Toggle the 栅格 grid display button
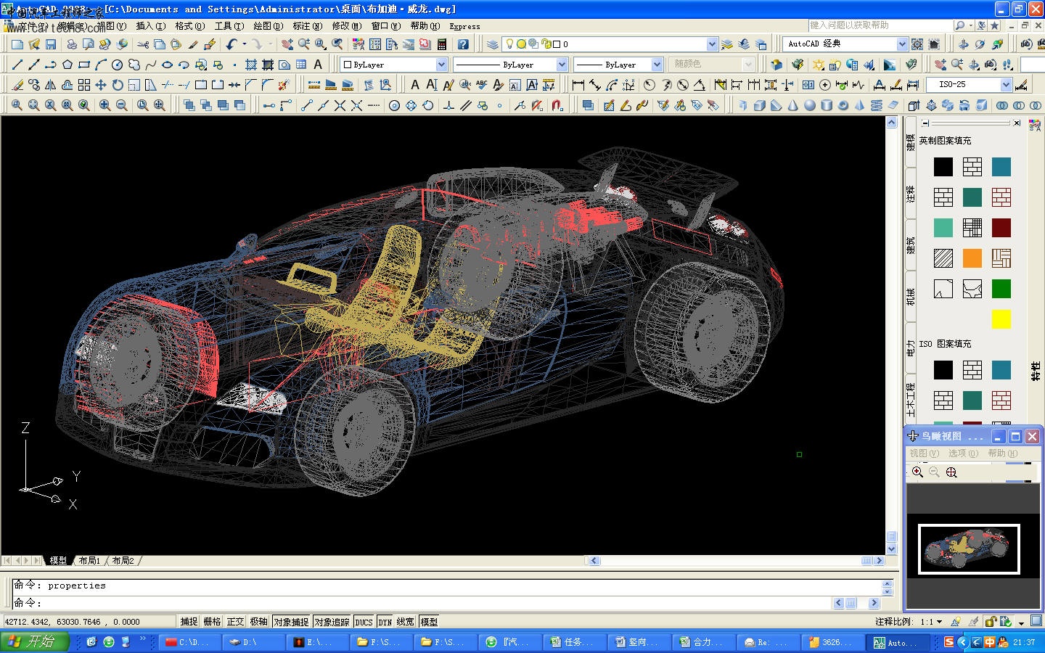The image size is (1045, 653). tap(212, 622)
